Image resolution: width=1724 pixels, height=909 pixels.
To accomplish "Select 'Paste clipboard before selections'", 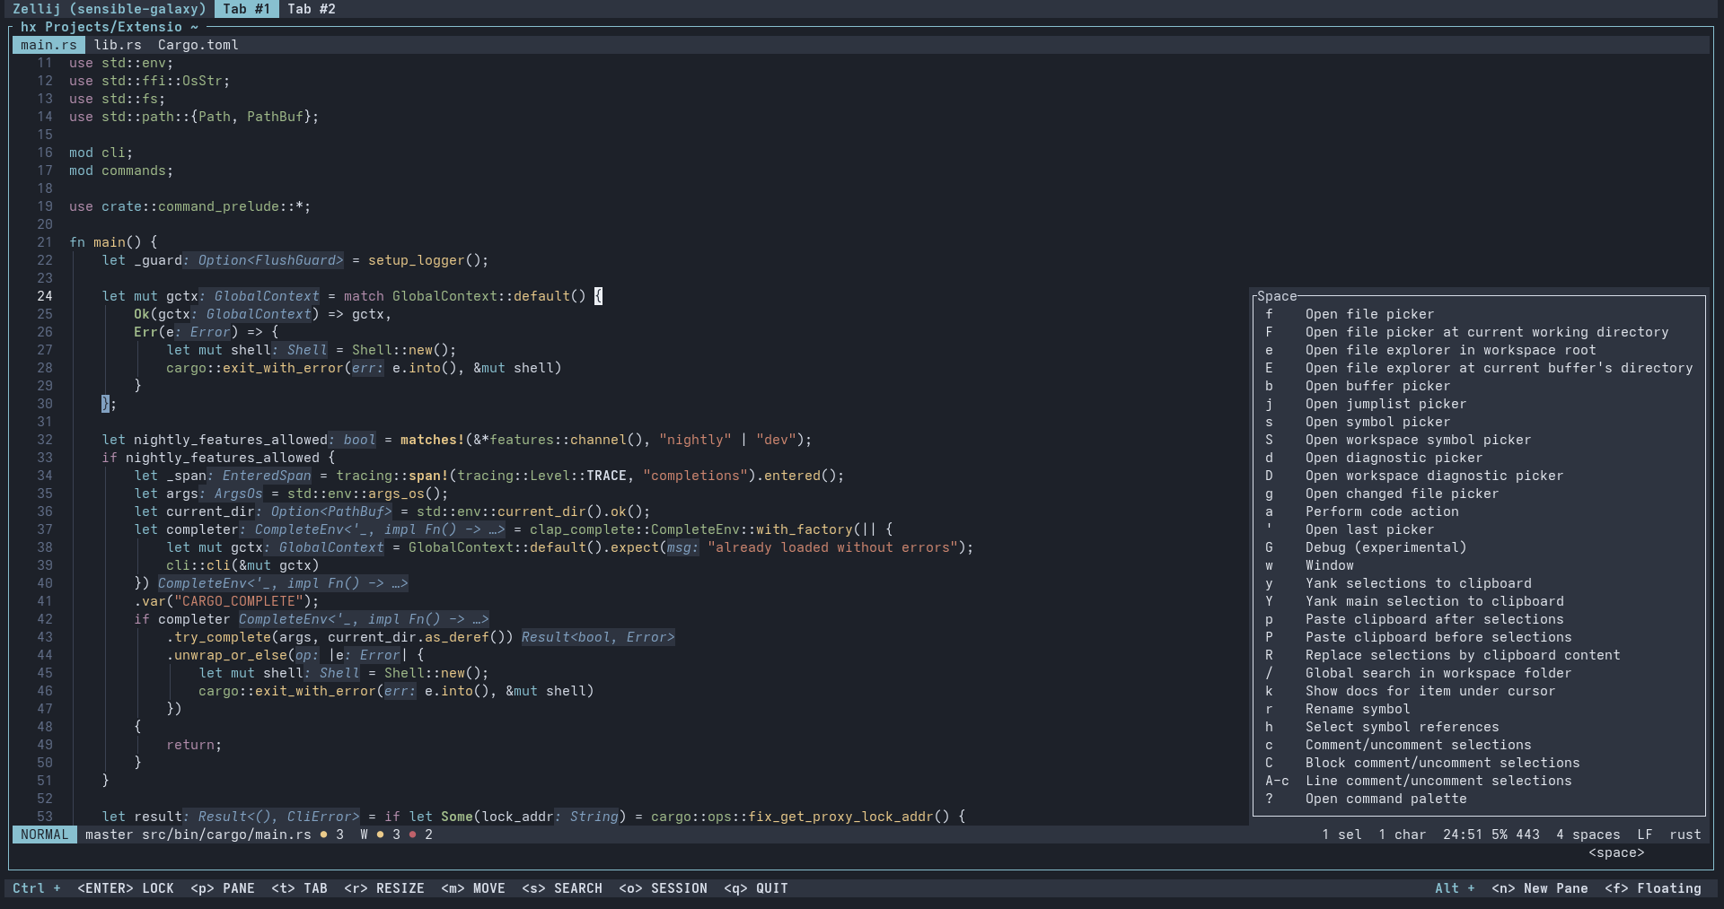I will pyautogui.click(x=1479, y=637).
